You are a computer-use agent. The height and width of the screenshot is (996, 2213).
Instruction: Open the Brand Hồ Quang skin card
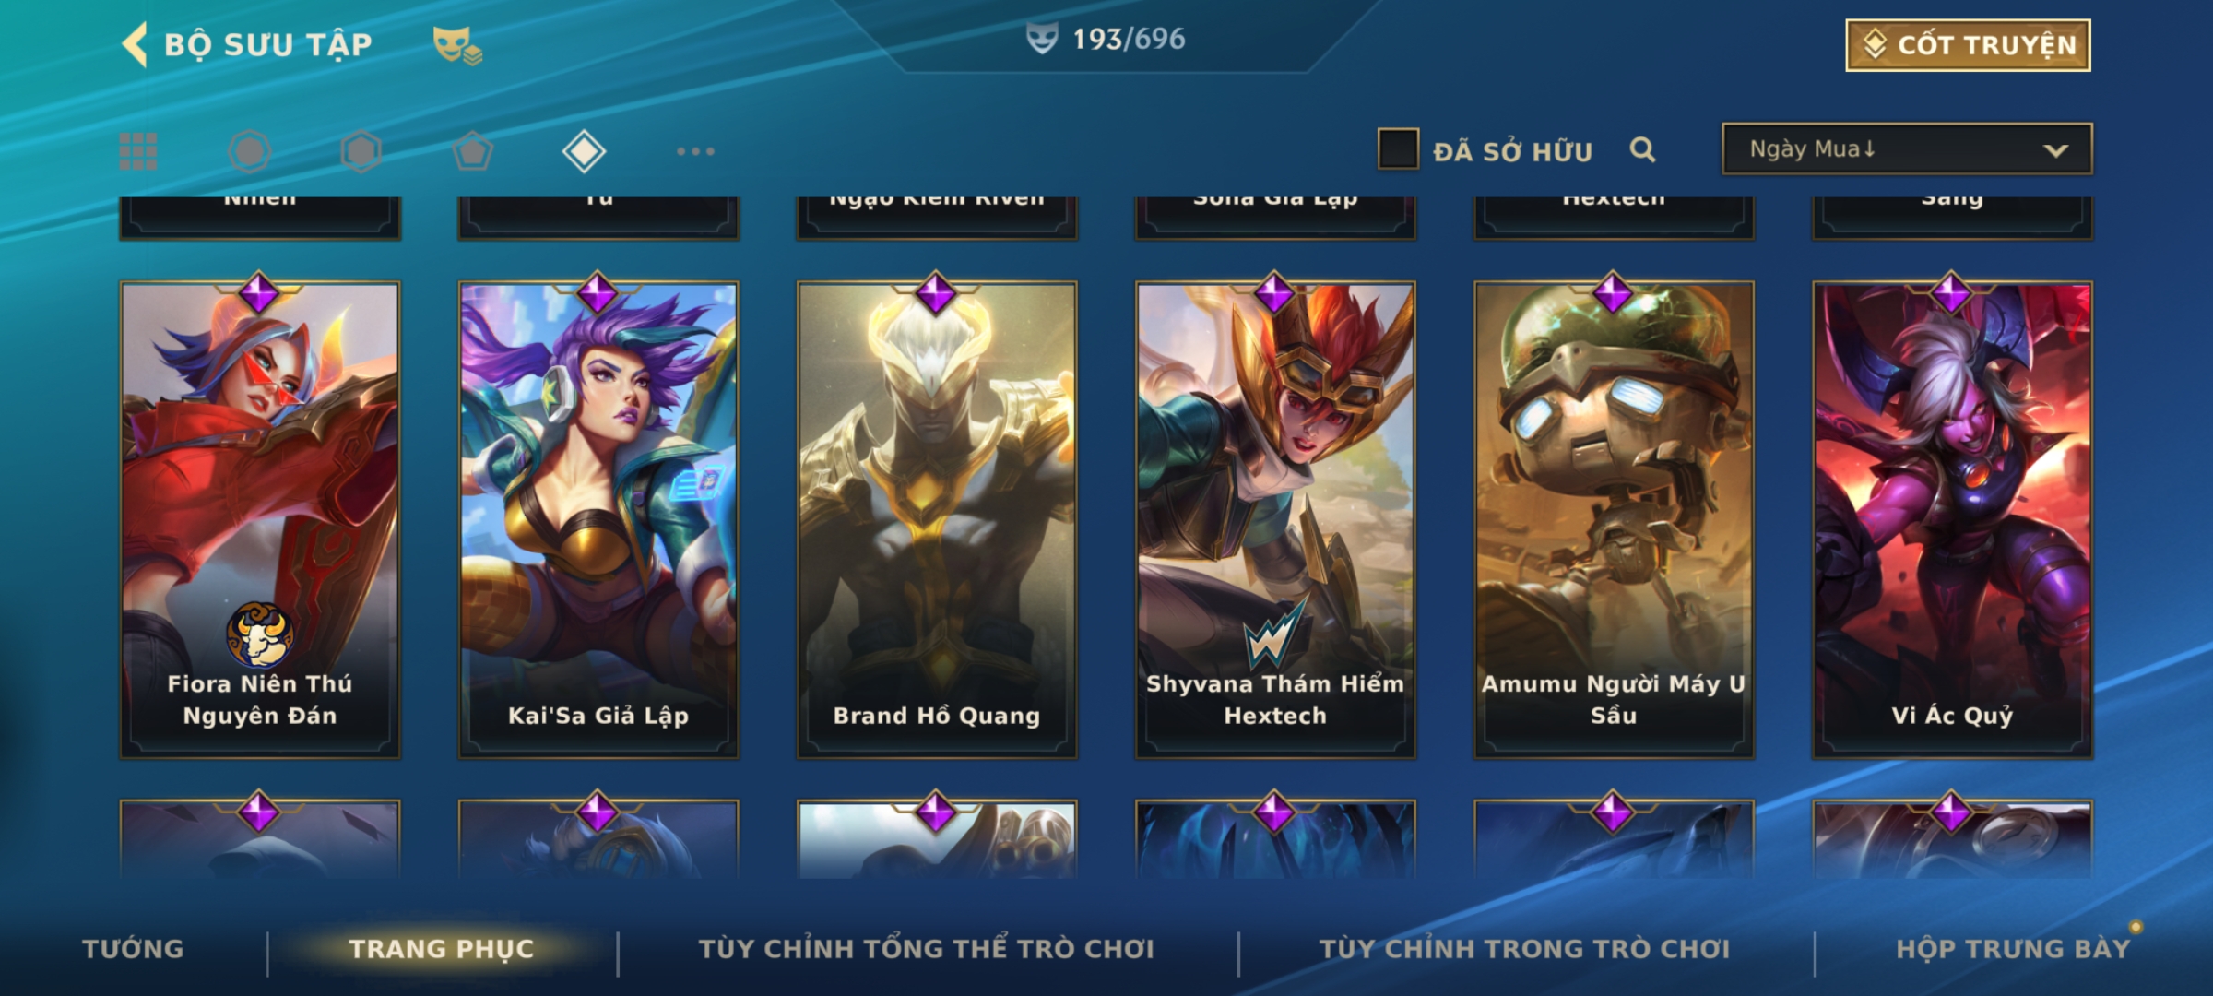(x=937, y=520)
